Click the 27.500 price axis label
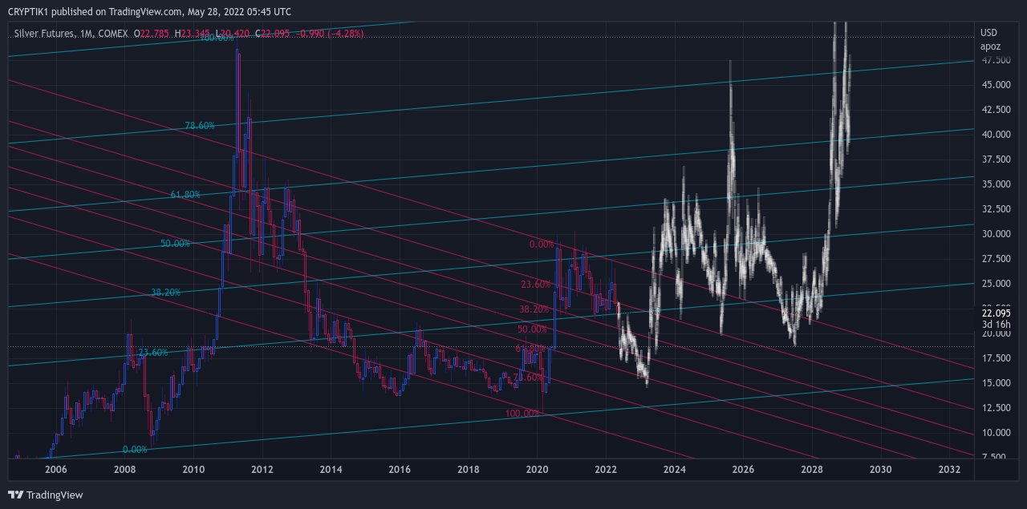1027x509 pixels. [x=995, y=258]
